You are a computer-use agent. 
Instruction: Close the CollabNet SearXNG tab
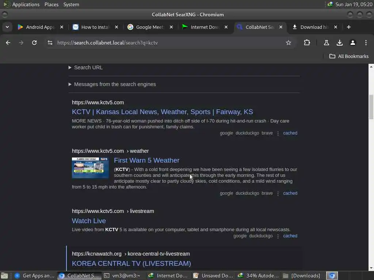point(281,27)
